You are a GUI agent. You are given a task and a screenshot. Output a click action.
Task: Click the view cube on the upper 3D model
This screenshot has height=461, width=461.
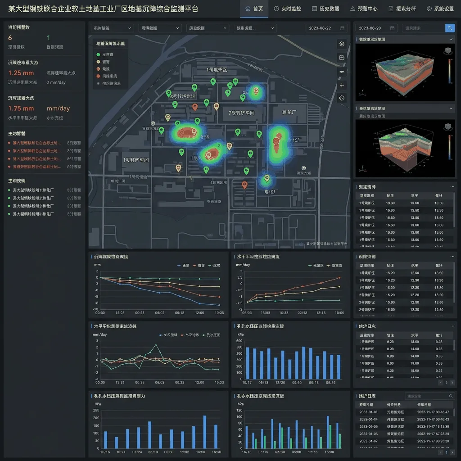[x=448, y=51]
